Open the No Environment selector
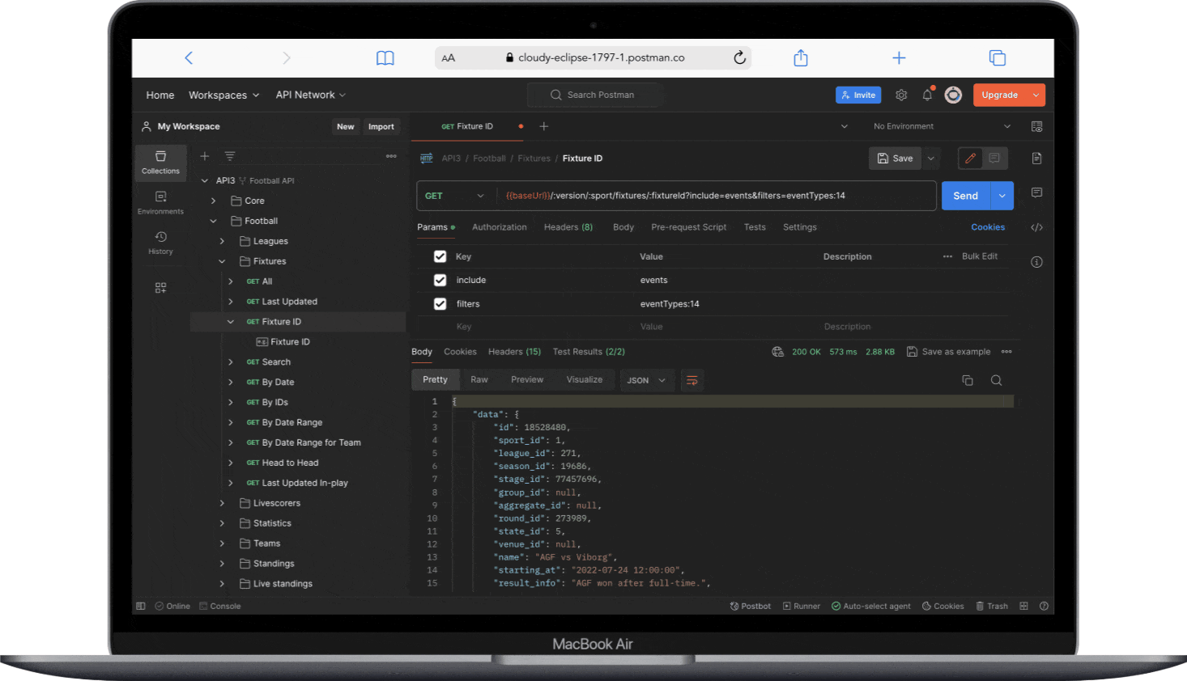This screenshot has height=681, width=1187. 942,126
